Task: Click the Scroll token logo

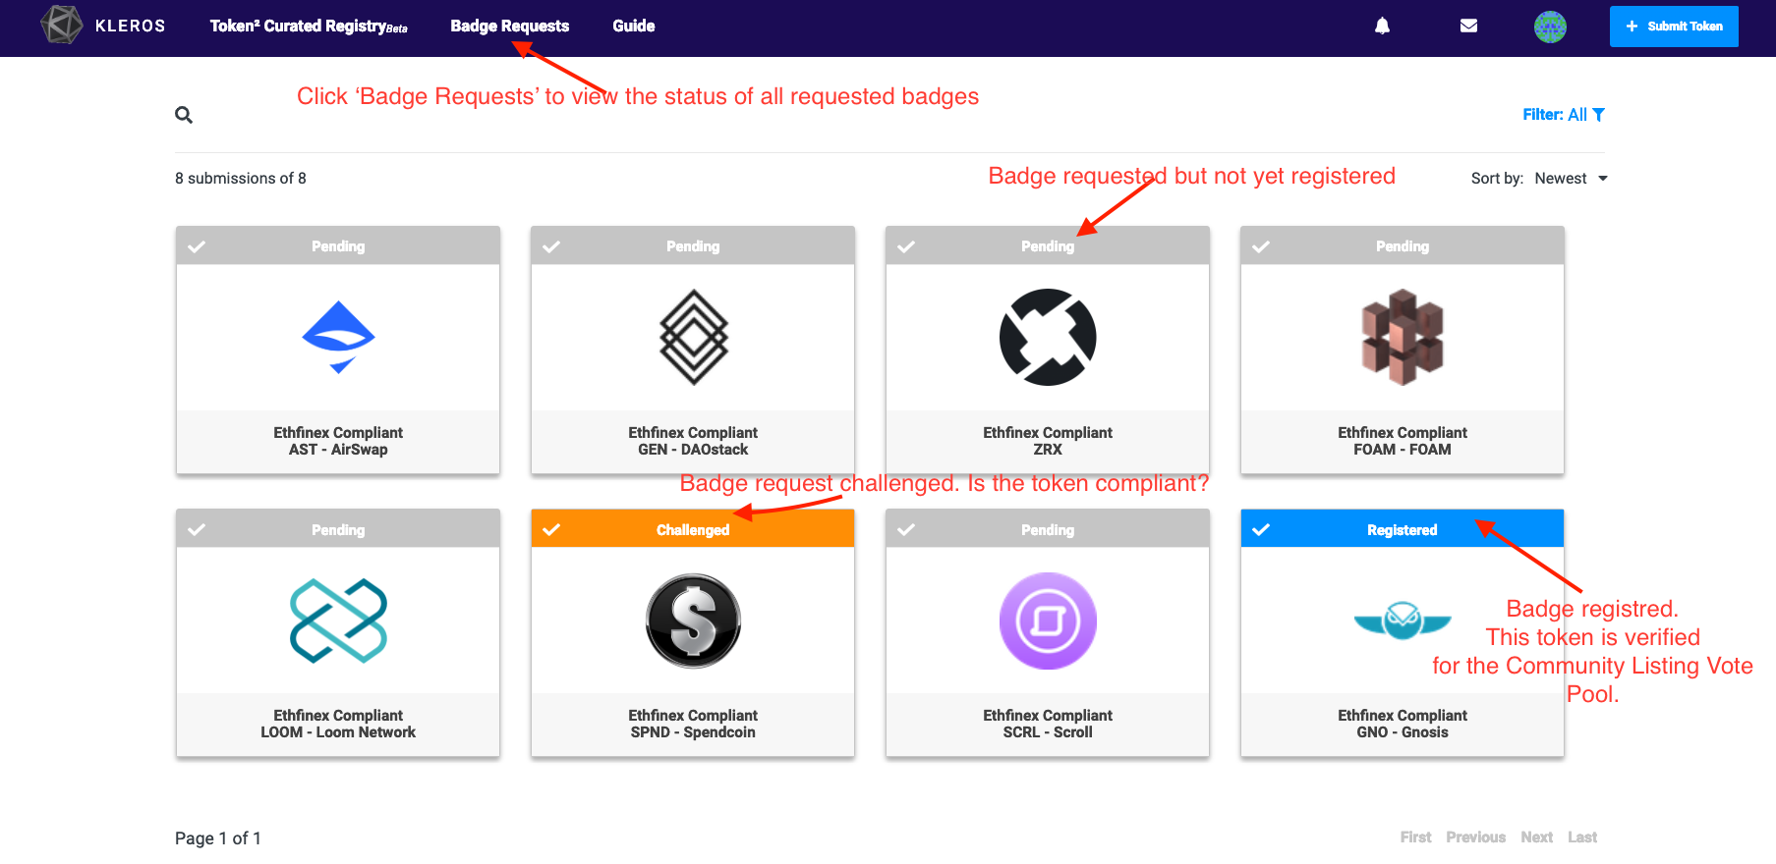Action: click(1048, 621)
